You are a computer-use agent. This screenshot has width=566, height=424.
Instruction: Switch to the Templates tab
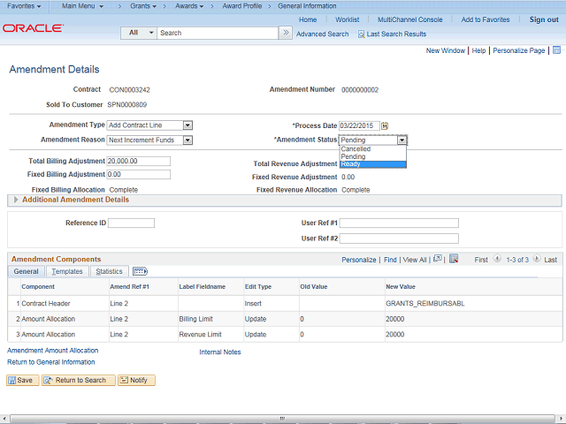tap(67, 272)
